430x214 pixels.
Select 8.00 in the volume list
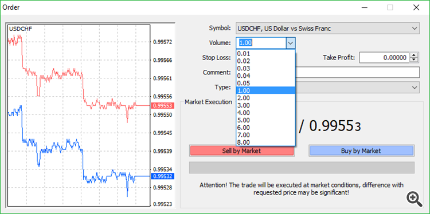[265, 142]
